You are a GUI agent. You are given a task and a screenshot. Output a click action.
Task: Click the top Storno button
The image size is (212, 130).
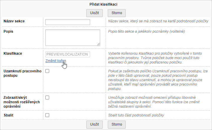tap(117, 13)
